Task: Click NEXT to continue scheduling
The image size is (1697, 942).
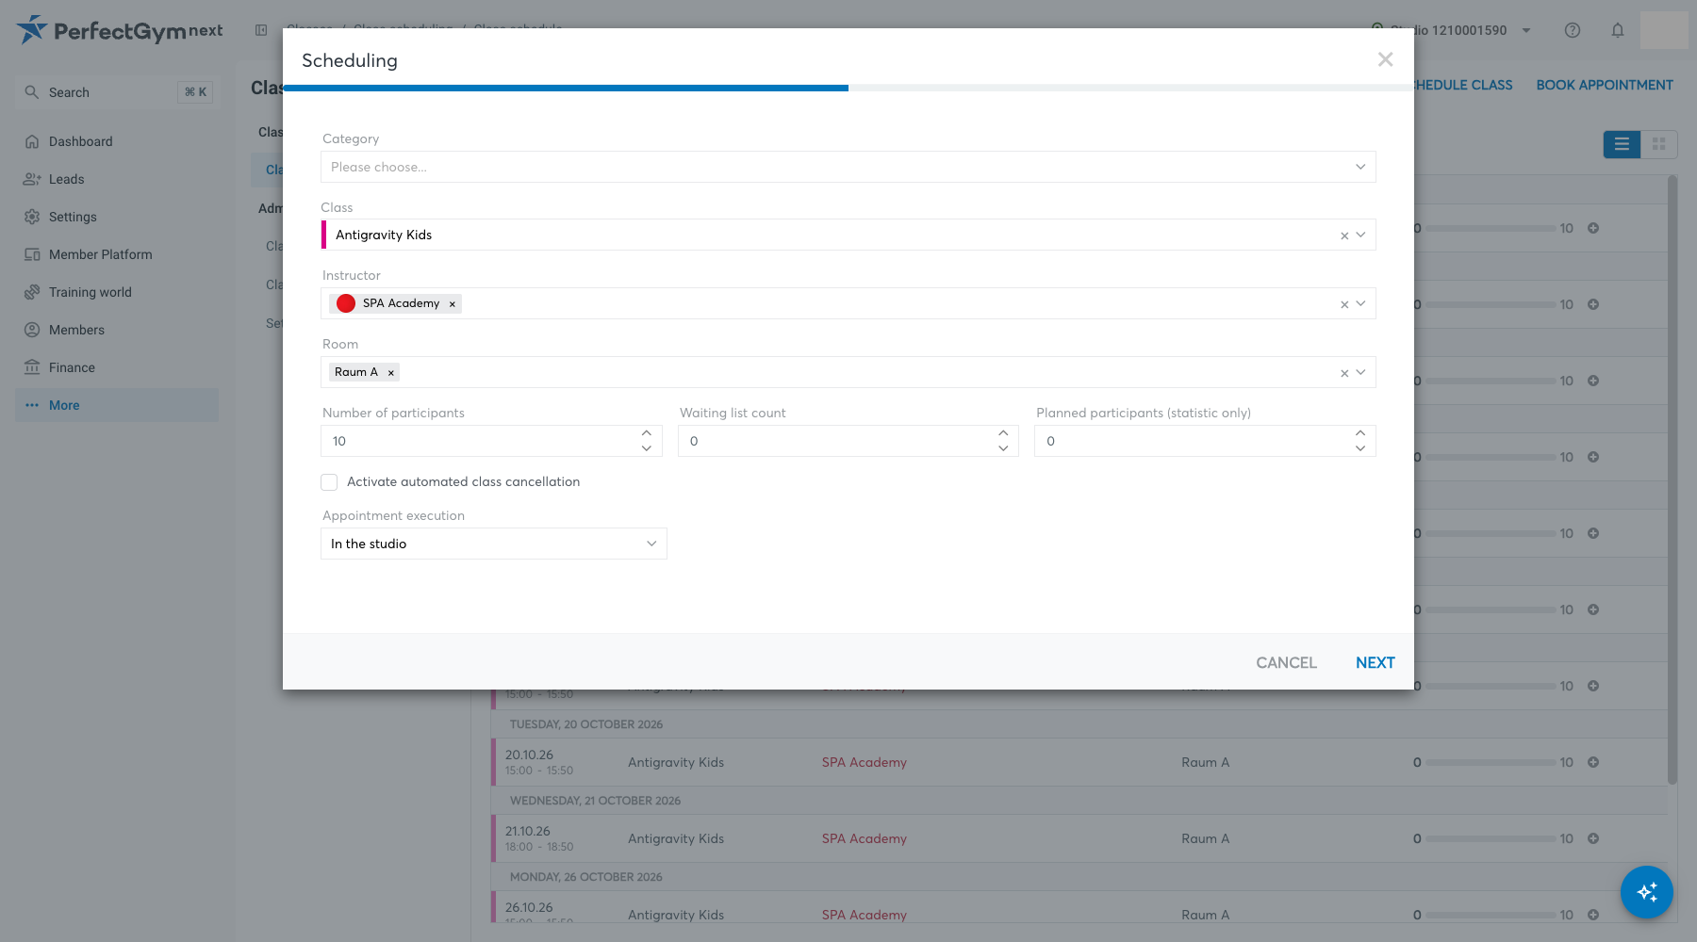Action: point(1375,662)
